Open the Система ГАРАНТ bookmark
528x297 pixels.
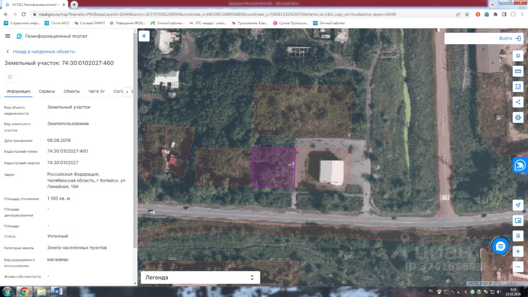coord(89,23)
